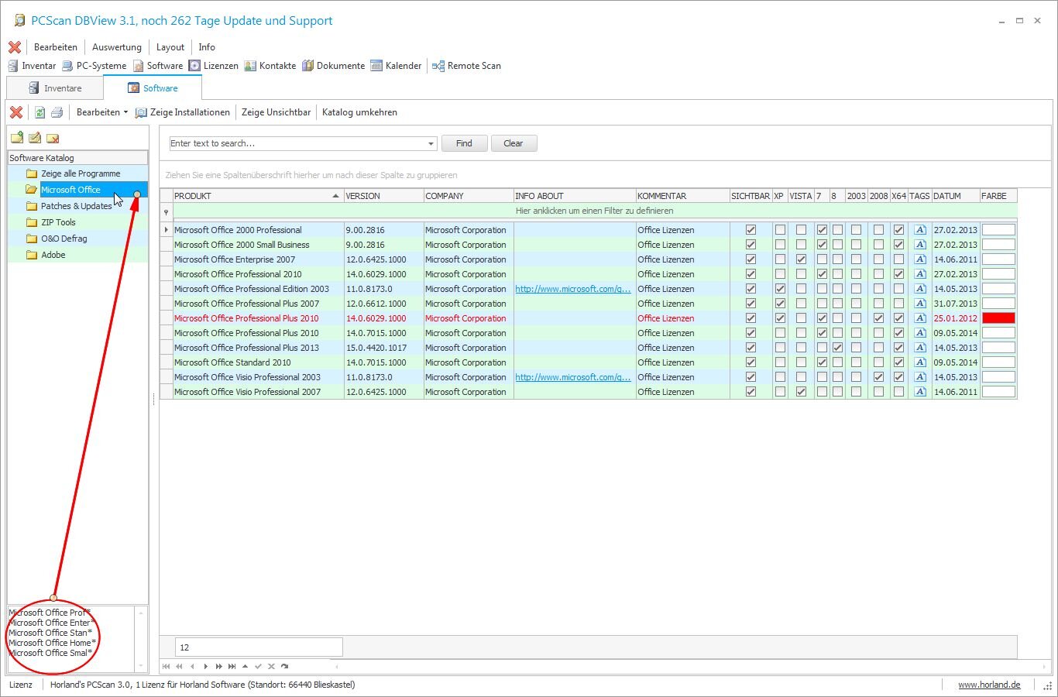Uncheck 2008 for Microsoft Office Professional Plus 2010 red row
Screen dimensions: 1058x697
[x=878, y=318]
